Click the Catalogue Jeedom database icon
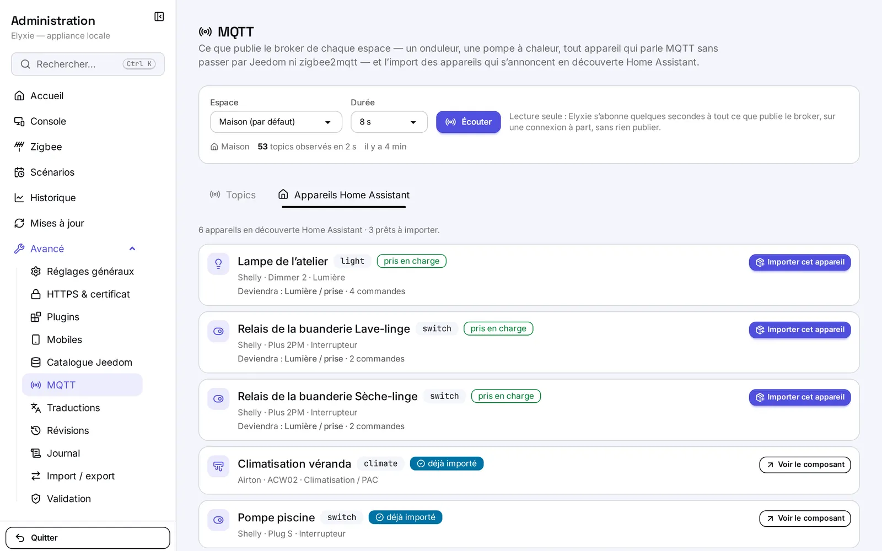The image size is (882, 551). point(36,362)
